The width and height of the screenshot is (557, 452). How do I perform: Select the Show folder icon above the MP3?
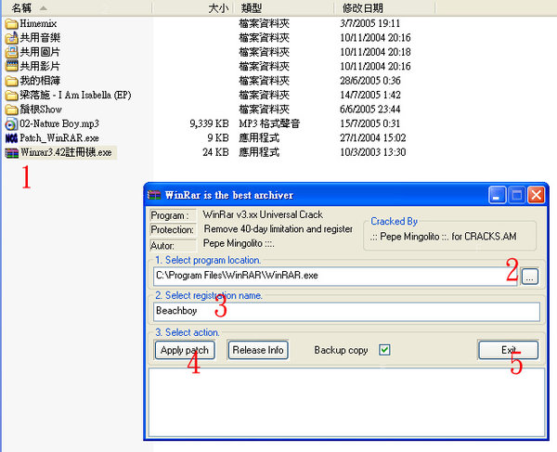(x=11, y=110)
